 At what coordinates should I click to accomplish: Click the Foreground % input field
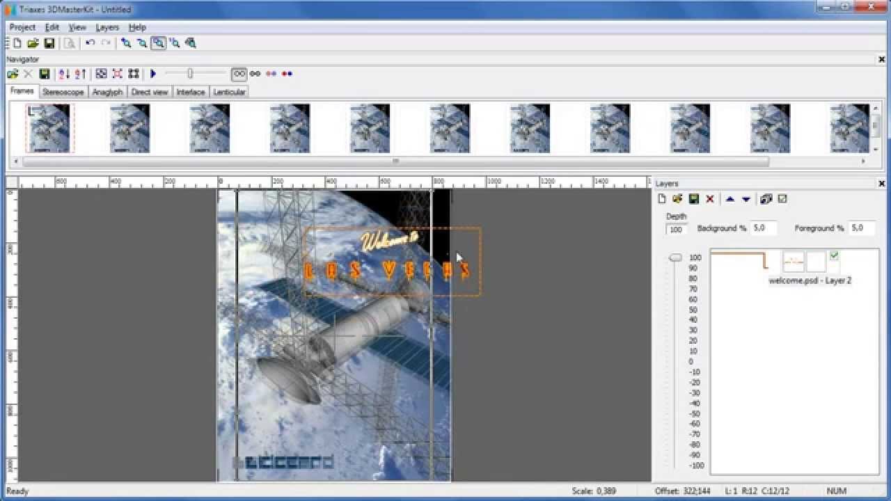coord(862,228)
